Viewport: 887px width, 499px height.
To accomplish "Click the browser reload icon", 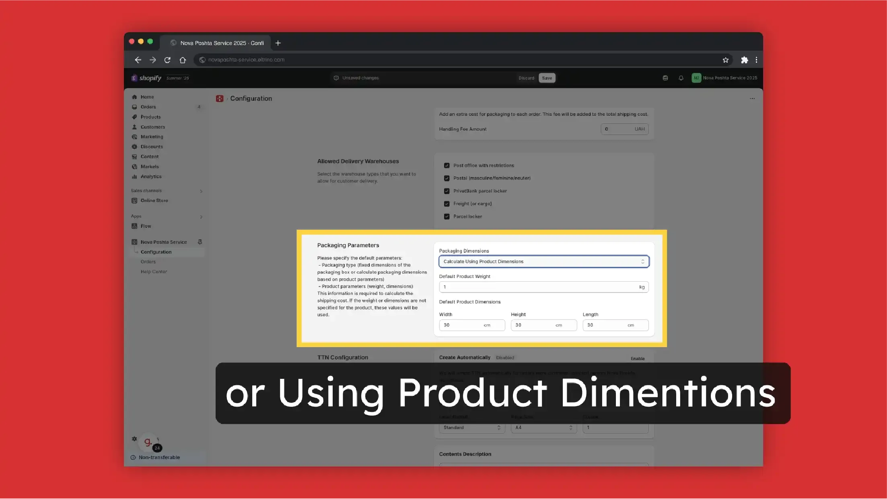I will 167,60.
